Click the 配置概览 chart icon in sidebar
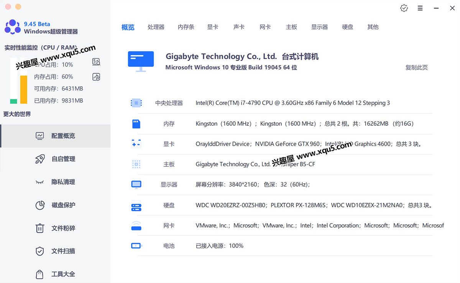The width and height of the screenshot is (460, 283). click(x=39, y=136)
